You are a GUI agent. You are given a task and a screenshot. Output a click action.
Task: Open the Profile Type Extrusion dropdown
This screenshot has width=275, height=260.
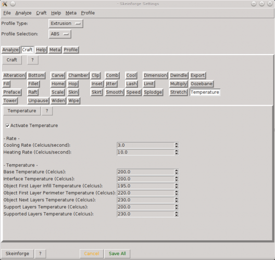pyautogui.click(x=66, y=23)
